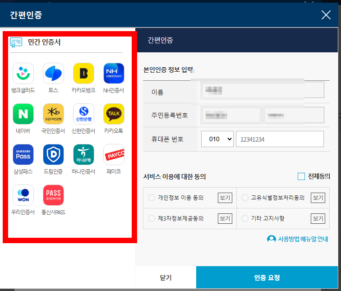The image size is (341, 291).
Task: View 기타 고지사항 details via 보기
Action: (x=318, y=218)
